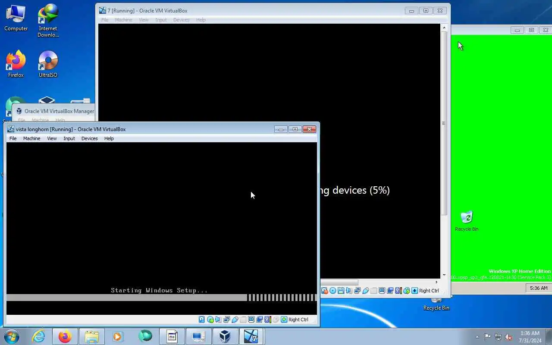The width and height of the screenshot is (552, 345).
Task: Click the CPU indicator in the 7 VM status bar
Action: tap(398, 291)
